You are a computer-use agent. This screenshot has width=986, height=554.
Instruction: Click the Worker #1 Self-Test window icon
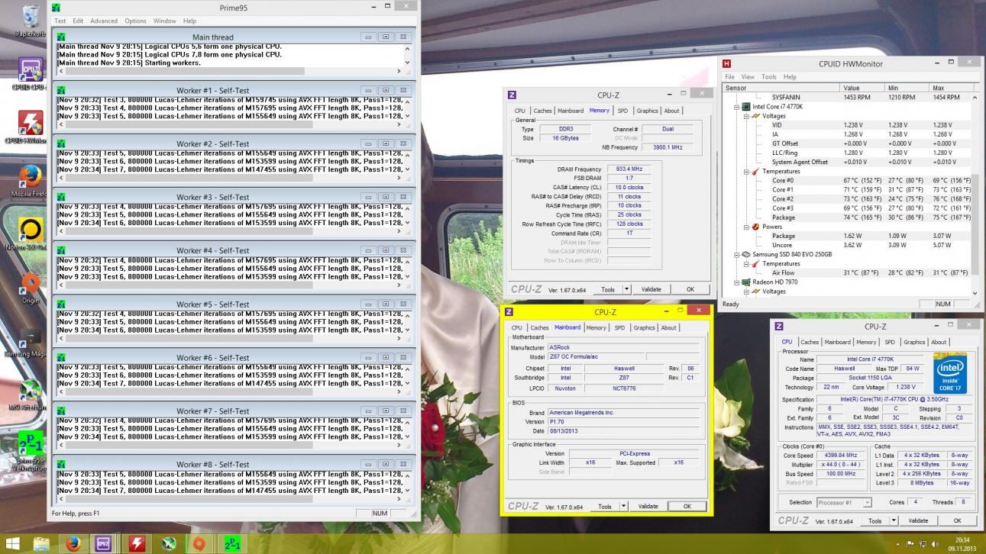(x=61, y=90)
